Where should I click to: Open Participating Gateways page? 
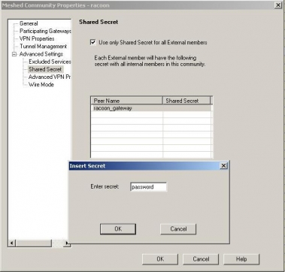45,31
